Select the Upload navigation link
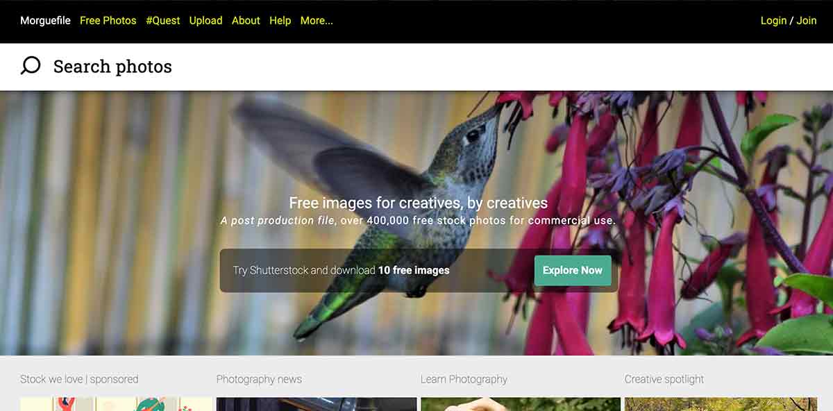Image resolution: width=833 pixels, height=411 pixels. pyautogui.click(x=206, y=21)
